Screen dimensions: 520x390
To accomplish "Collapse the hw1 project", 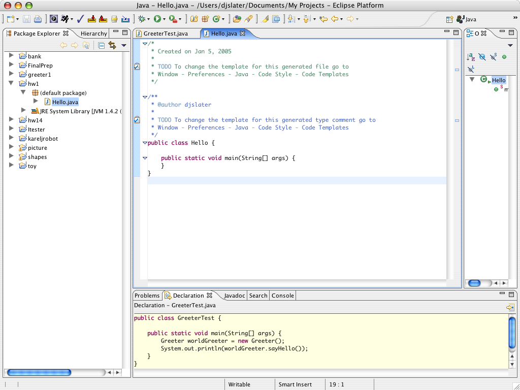I will (11, 83).
